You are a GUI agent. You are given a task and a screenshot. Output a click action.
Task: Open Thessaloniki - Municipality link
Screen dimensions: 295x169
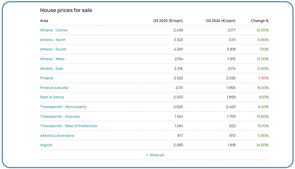pyautogui.click(x=63, y=107)
